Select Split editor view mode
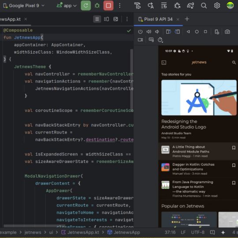This screenshot has width=238, height=238. (106, 19)
